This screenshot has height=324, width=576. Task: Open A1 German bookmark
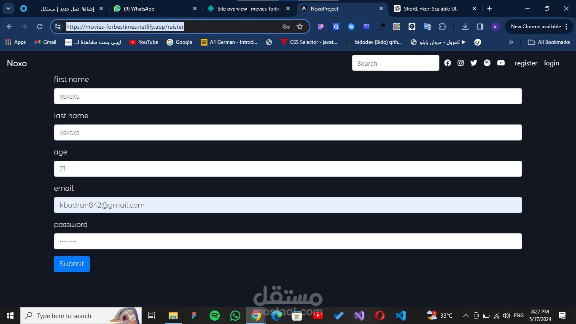229,42
